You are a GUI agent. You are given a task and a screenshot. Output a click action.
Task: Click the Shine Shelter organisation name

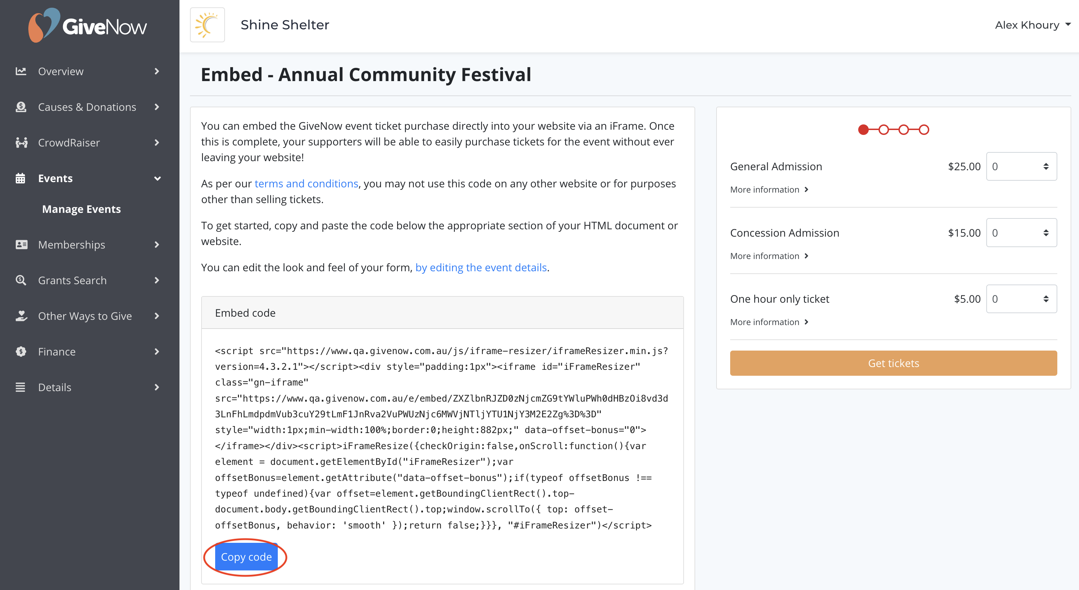285,25
